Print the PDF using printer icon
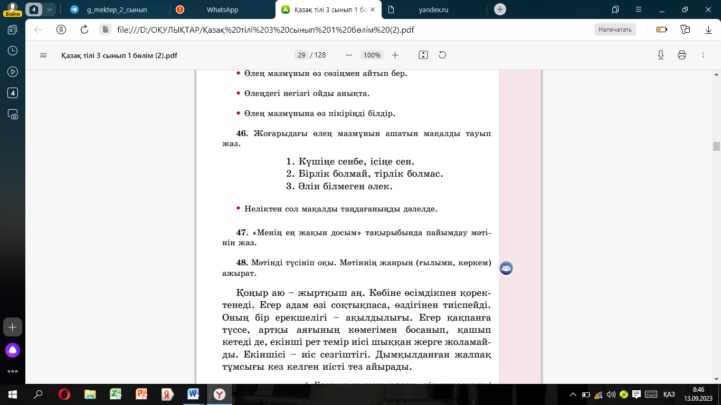This screenshot has height=405, width=721. point(682,55)
